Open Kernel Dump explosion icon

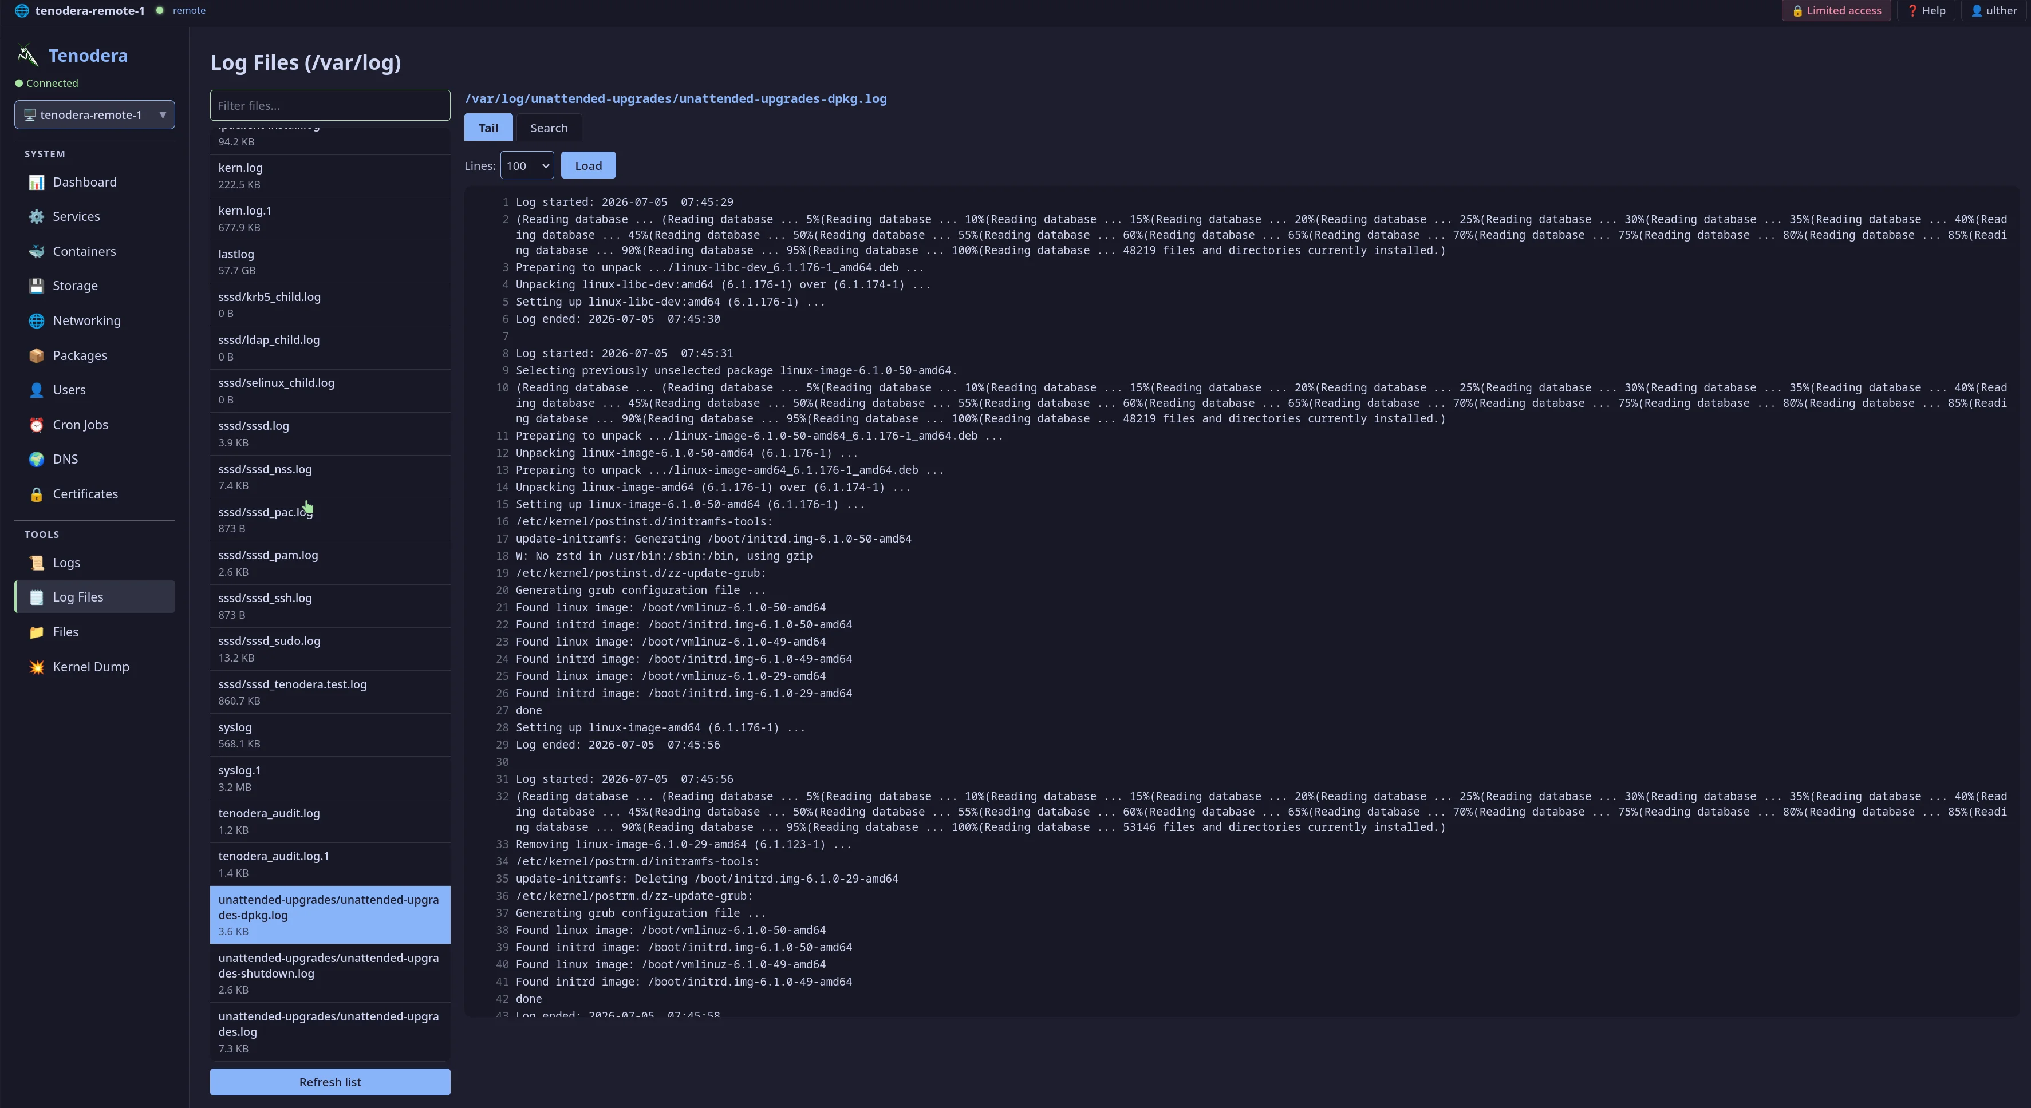[x=36, y=667]
